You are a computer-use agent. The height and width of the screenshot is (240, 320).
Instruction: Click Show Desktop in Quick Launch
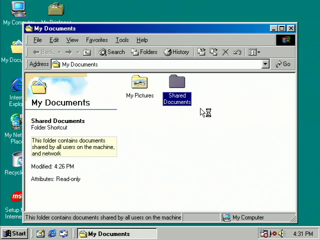click(40, 233)
